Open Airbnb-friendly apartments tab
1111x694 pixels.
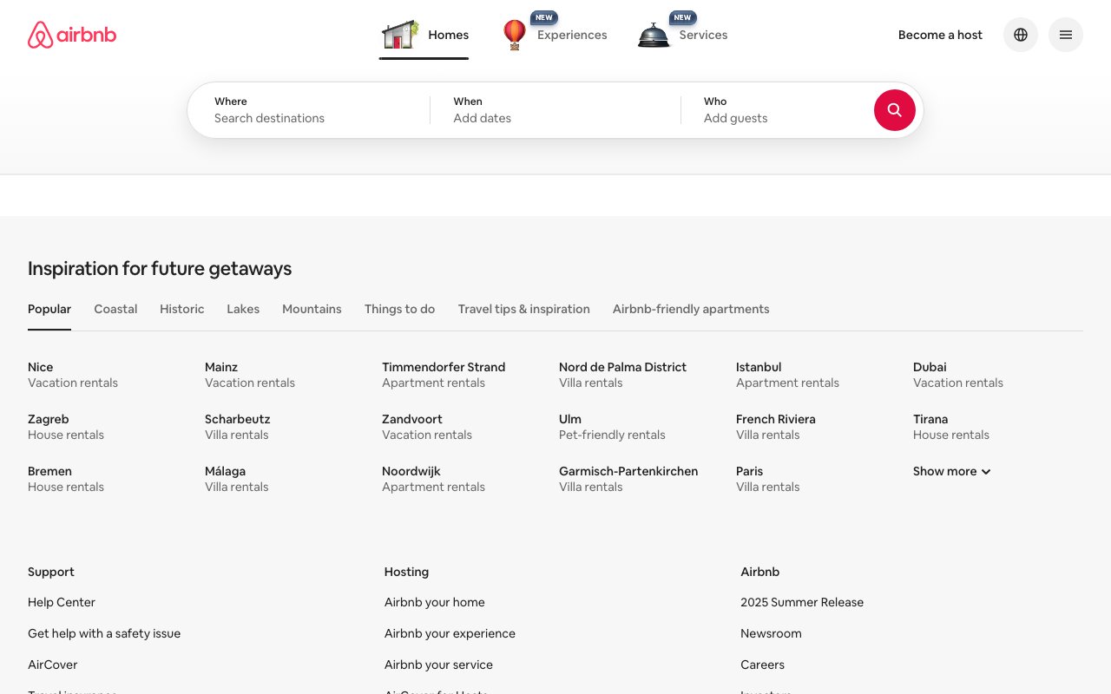pyautogui.click(x=691, y=309)
